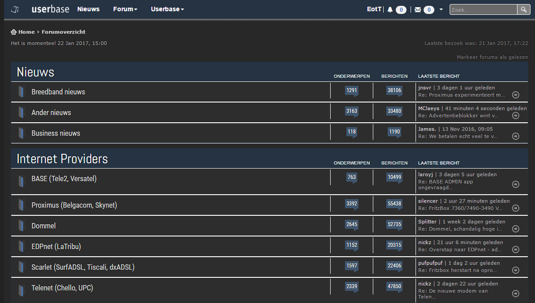Open the Telenet (Chello, UPC) forum
The image size is (535, 303).
click(x=62, y=288)
